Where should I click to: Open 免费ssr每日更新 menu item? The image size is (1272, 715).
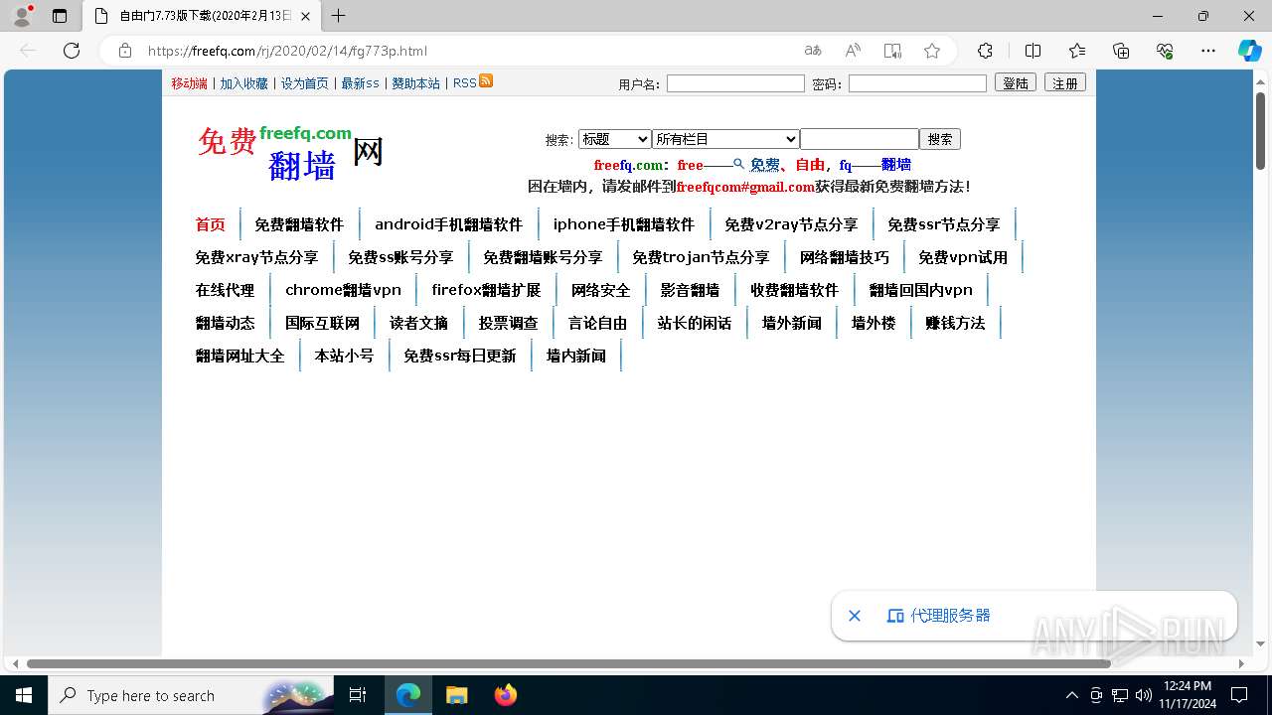(x=460, y=356)
